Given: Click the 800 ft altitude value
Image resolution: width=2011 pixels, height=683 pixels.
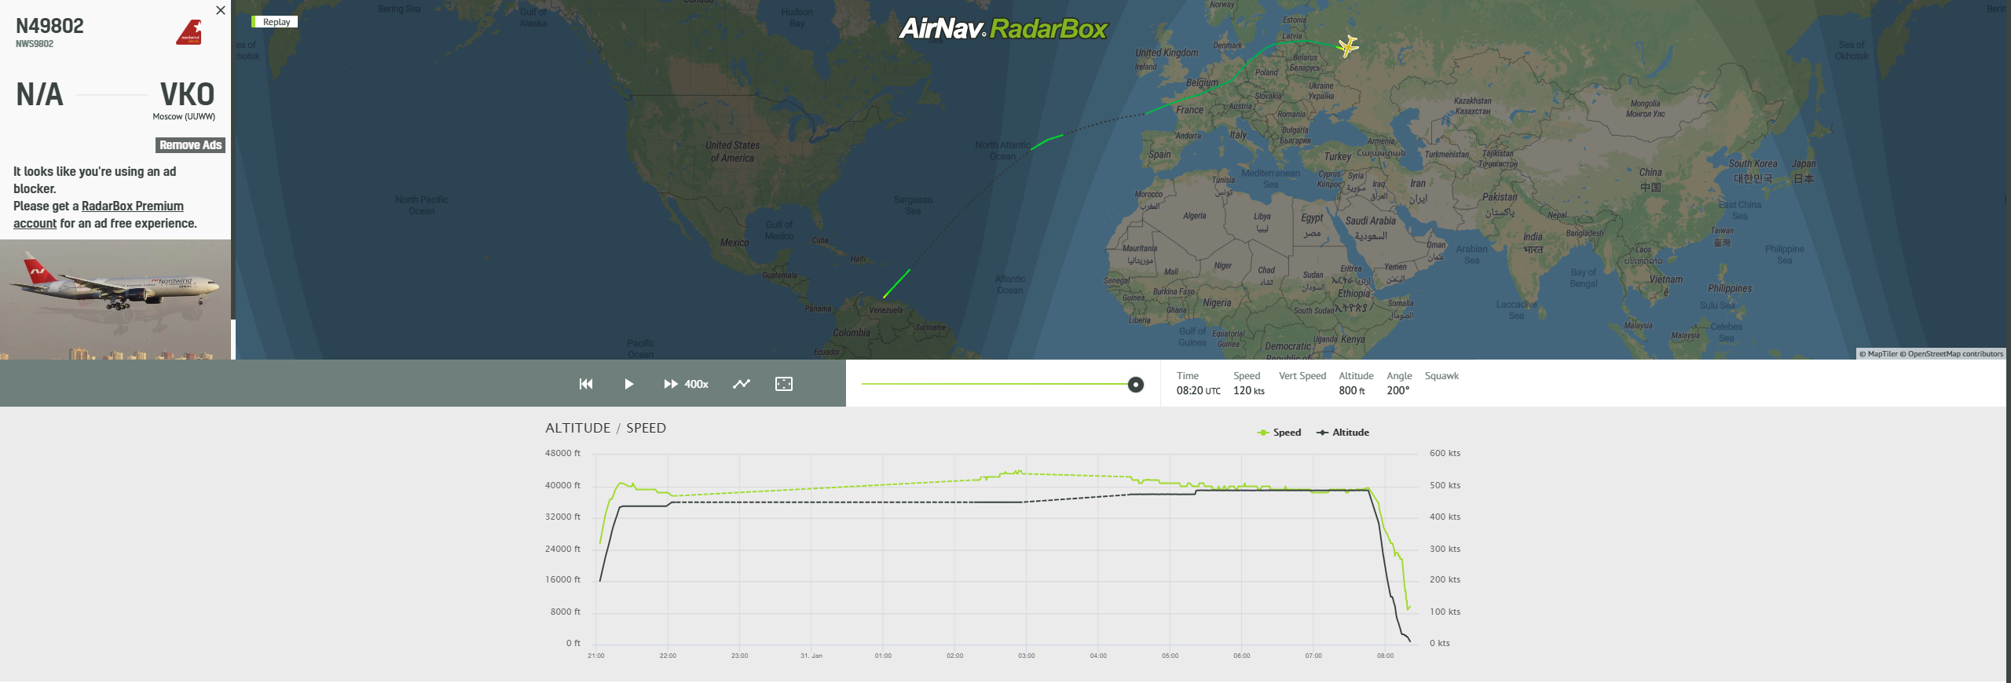Looking at the screenshot, I should click(x=1352, y=391).
